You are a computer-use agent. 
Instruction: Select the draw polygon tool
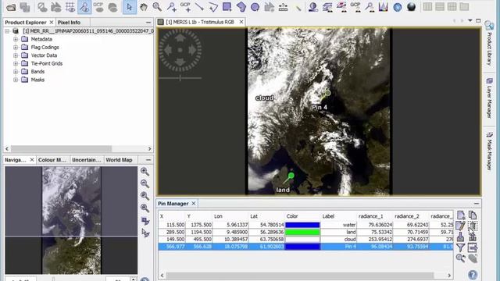(241, 7)
